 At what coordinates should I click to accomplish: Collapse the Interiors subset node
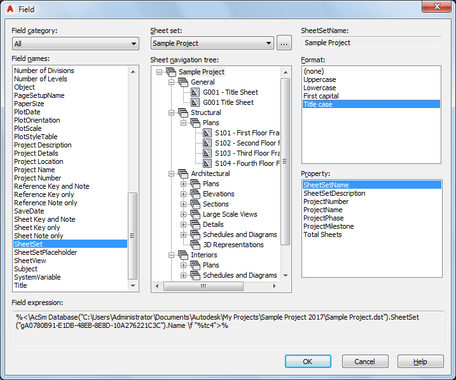point(171,255)
